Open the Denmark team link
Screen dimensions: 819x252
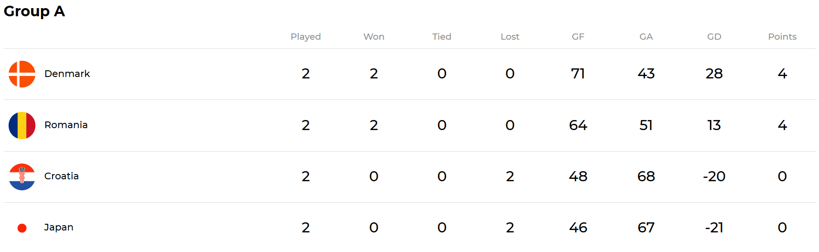pos(67,74)
